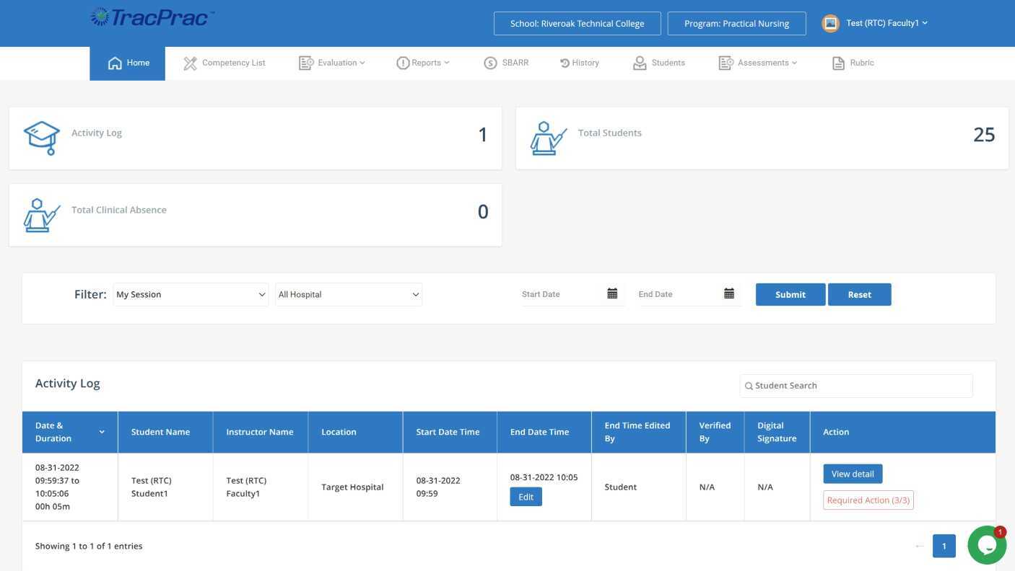
Task: Click the Total Students instructor icon
Action: click(549, 138)
